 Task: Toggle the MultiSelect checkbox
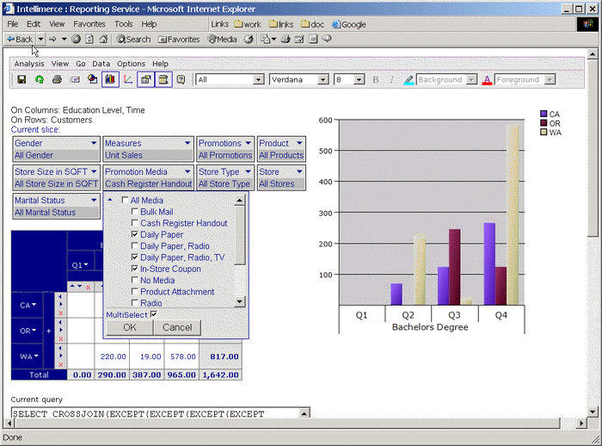pos(154,314)
